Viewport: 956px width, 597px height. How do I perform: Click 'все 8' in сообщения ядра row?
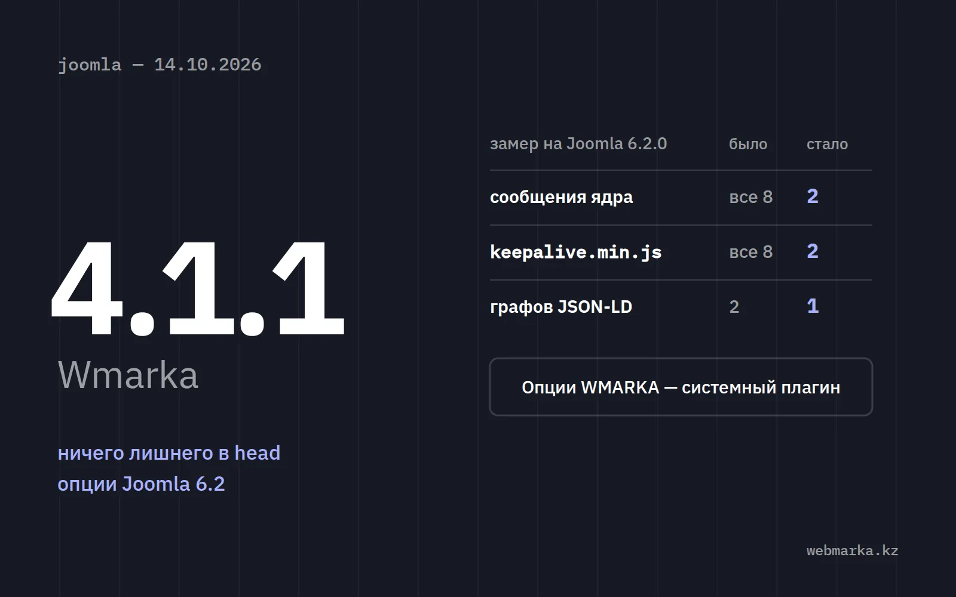751,197
